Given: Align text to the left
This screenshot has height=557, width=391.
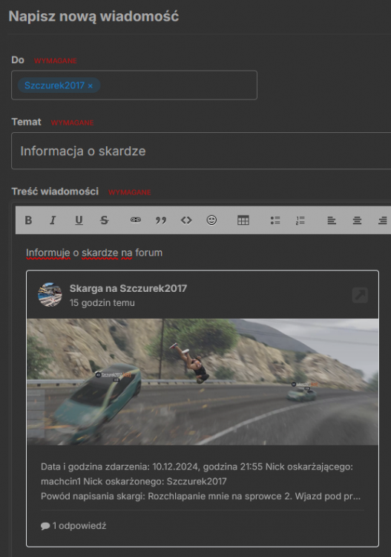Looking at the screenshot, I should click(x=332, y=221).
